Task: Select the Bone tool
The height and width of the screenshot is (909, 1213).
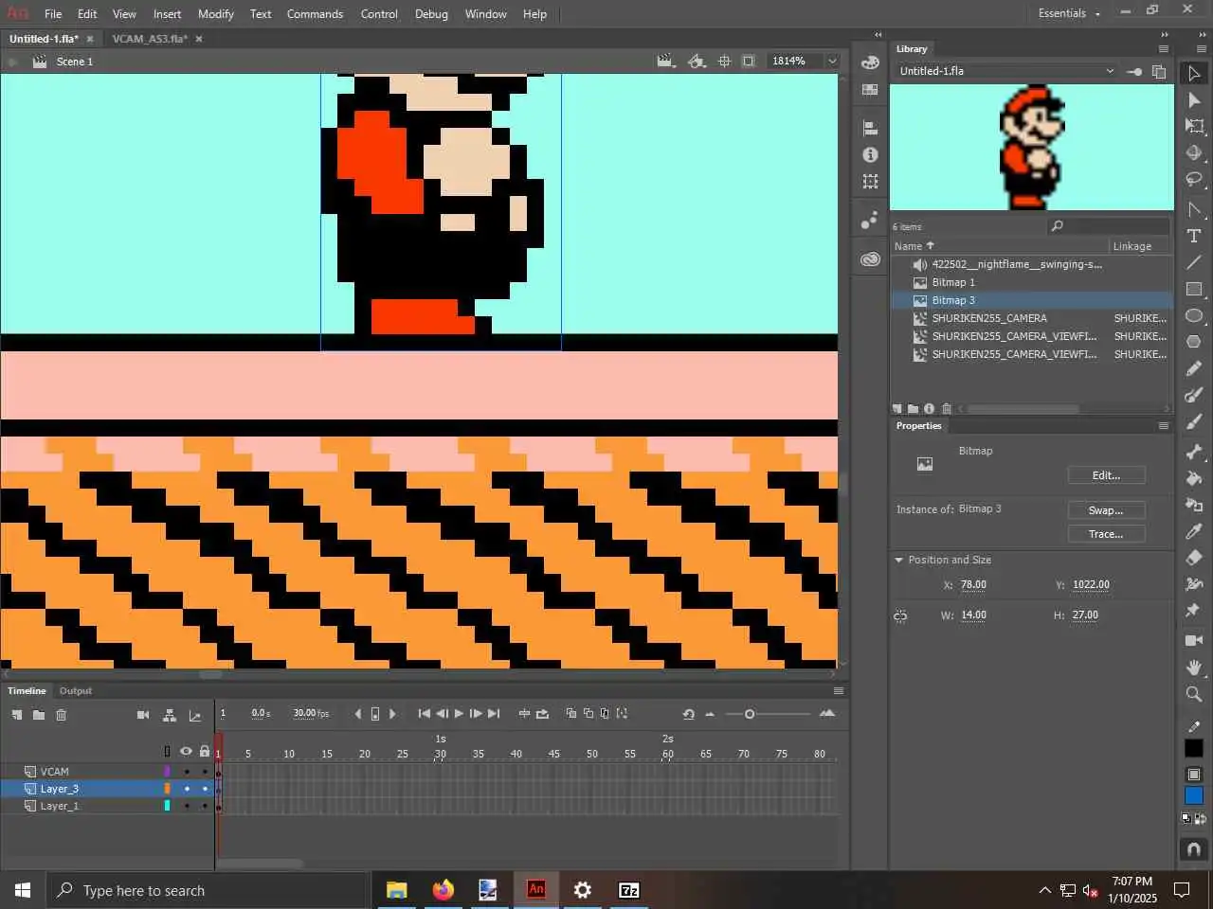Action: [x=1194, y=452]
